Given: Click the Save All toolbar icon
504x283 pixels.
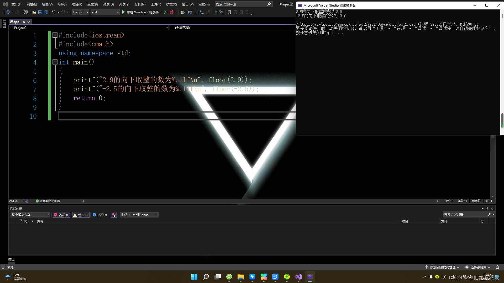Looking at the screenshot, I should [x=46, y=12].
